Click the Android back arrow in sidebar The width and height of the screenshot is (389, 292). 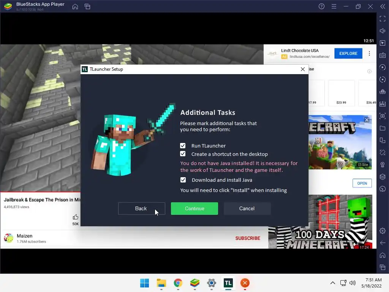tap(382, 243)
